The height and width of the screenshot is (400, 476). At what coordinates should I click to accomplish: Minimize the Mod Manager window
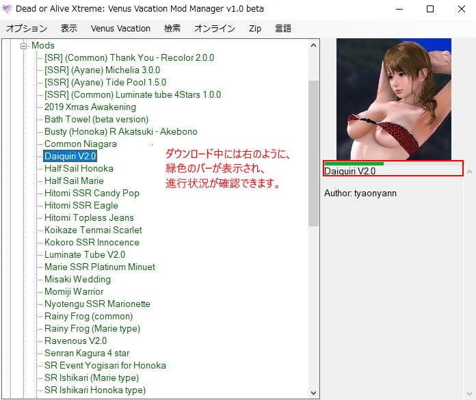coord(399,9)
